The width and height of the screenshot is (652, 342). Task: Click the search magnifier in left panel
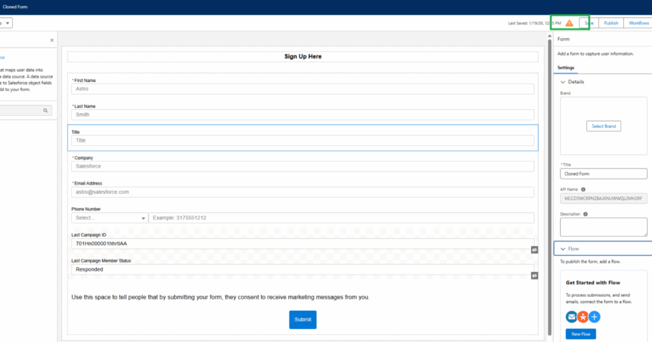45,111
